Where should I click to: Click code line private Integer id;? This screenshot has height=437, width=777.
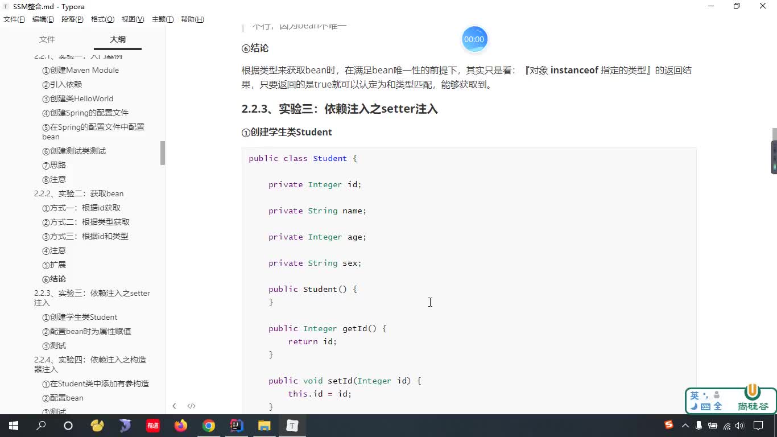(315, 185)
